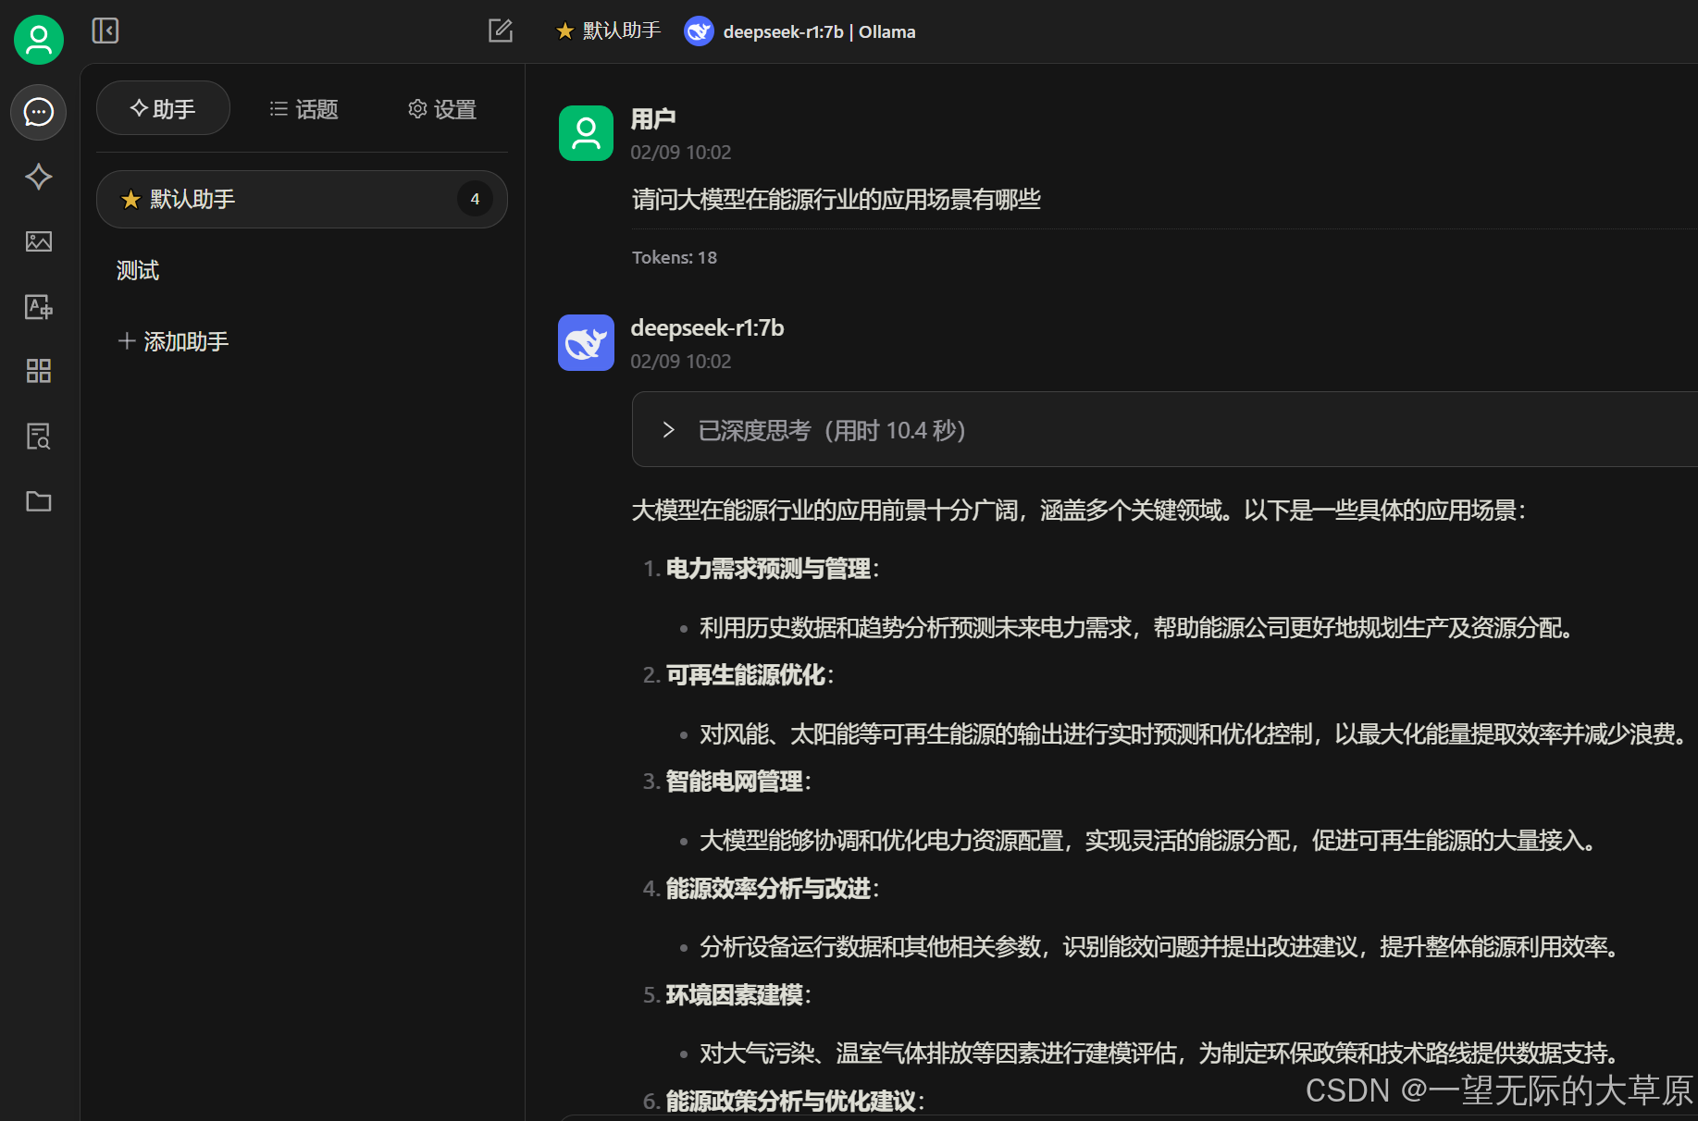This screenshot has height=1121, width=1698.
Task: Click the 已深度思考 (用时 10.4 秒) text
Action: coord(832,430)
